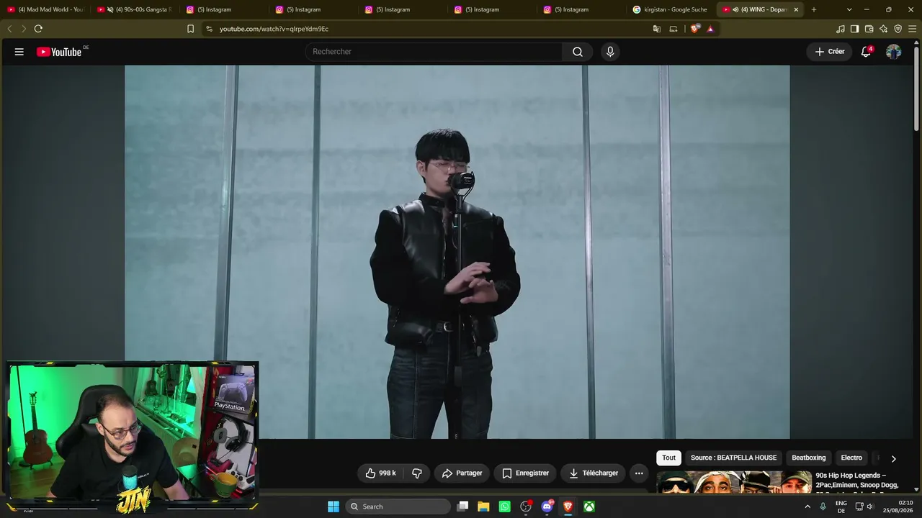Show more filter chips with right arrow

tap(893, 458)
